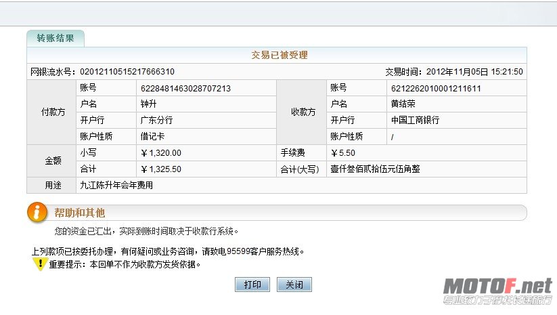Screen dimensions: 557x315
Task: Select transaction serial number 02012110515217666310
Action: click(127, 72)
